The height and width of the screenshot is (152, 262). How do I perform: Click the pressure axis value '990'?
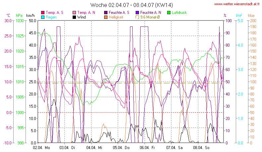click(21, 143)
